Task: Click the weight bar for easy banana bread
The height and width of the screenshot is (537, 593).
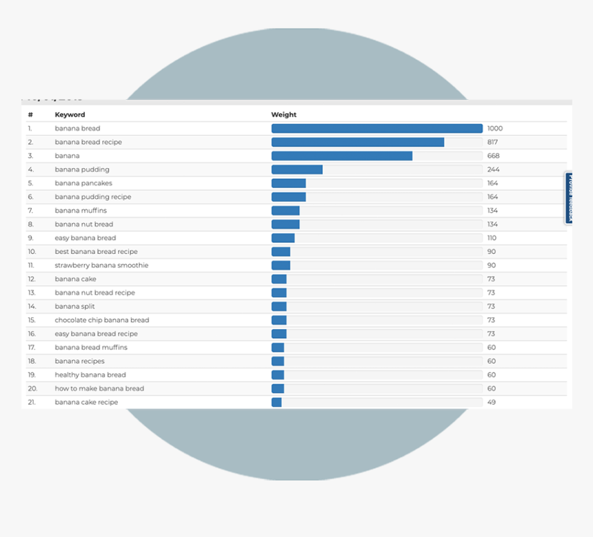Action: click(x=283, y=238)
